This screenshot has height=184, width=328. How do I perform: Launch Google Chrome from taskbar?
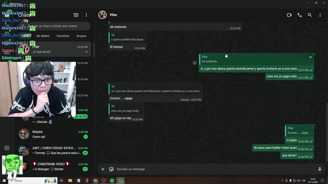coord(95,181)
